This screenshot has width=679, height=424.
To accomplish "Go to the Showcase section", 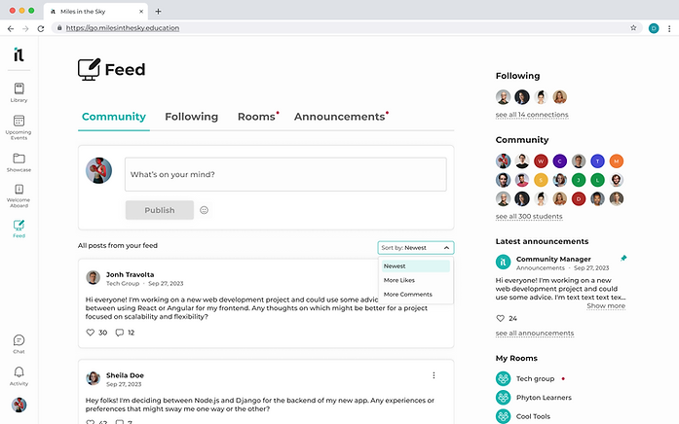I will (19, 160).
